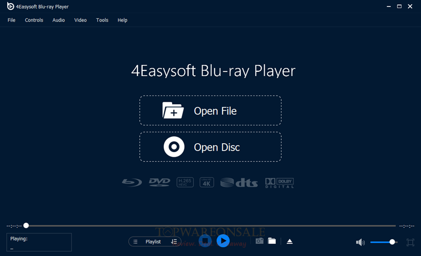Click the Open File button
The height and width of the screenshot is (256, 421).
click(210, 111)
